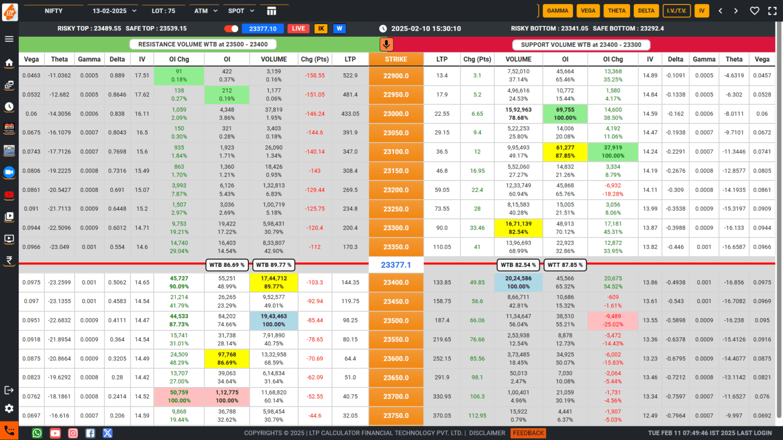Open WhatsApp share icon in the footer
This screenshot has height=440, width=783.
[36, 433]
